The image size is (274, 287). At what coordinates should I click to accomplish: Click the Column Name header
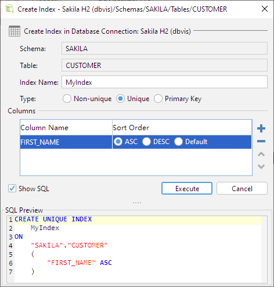click(x=66, y=127)
